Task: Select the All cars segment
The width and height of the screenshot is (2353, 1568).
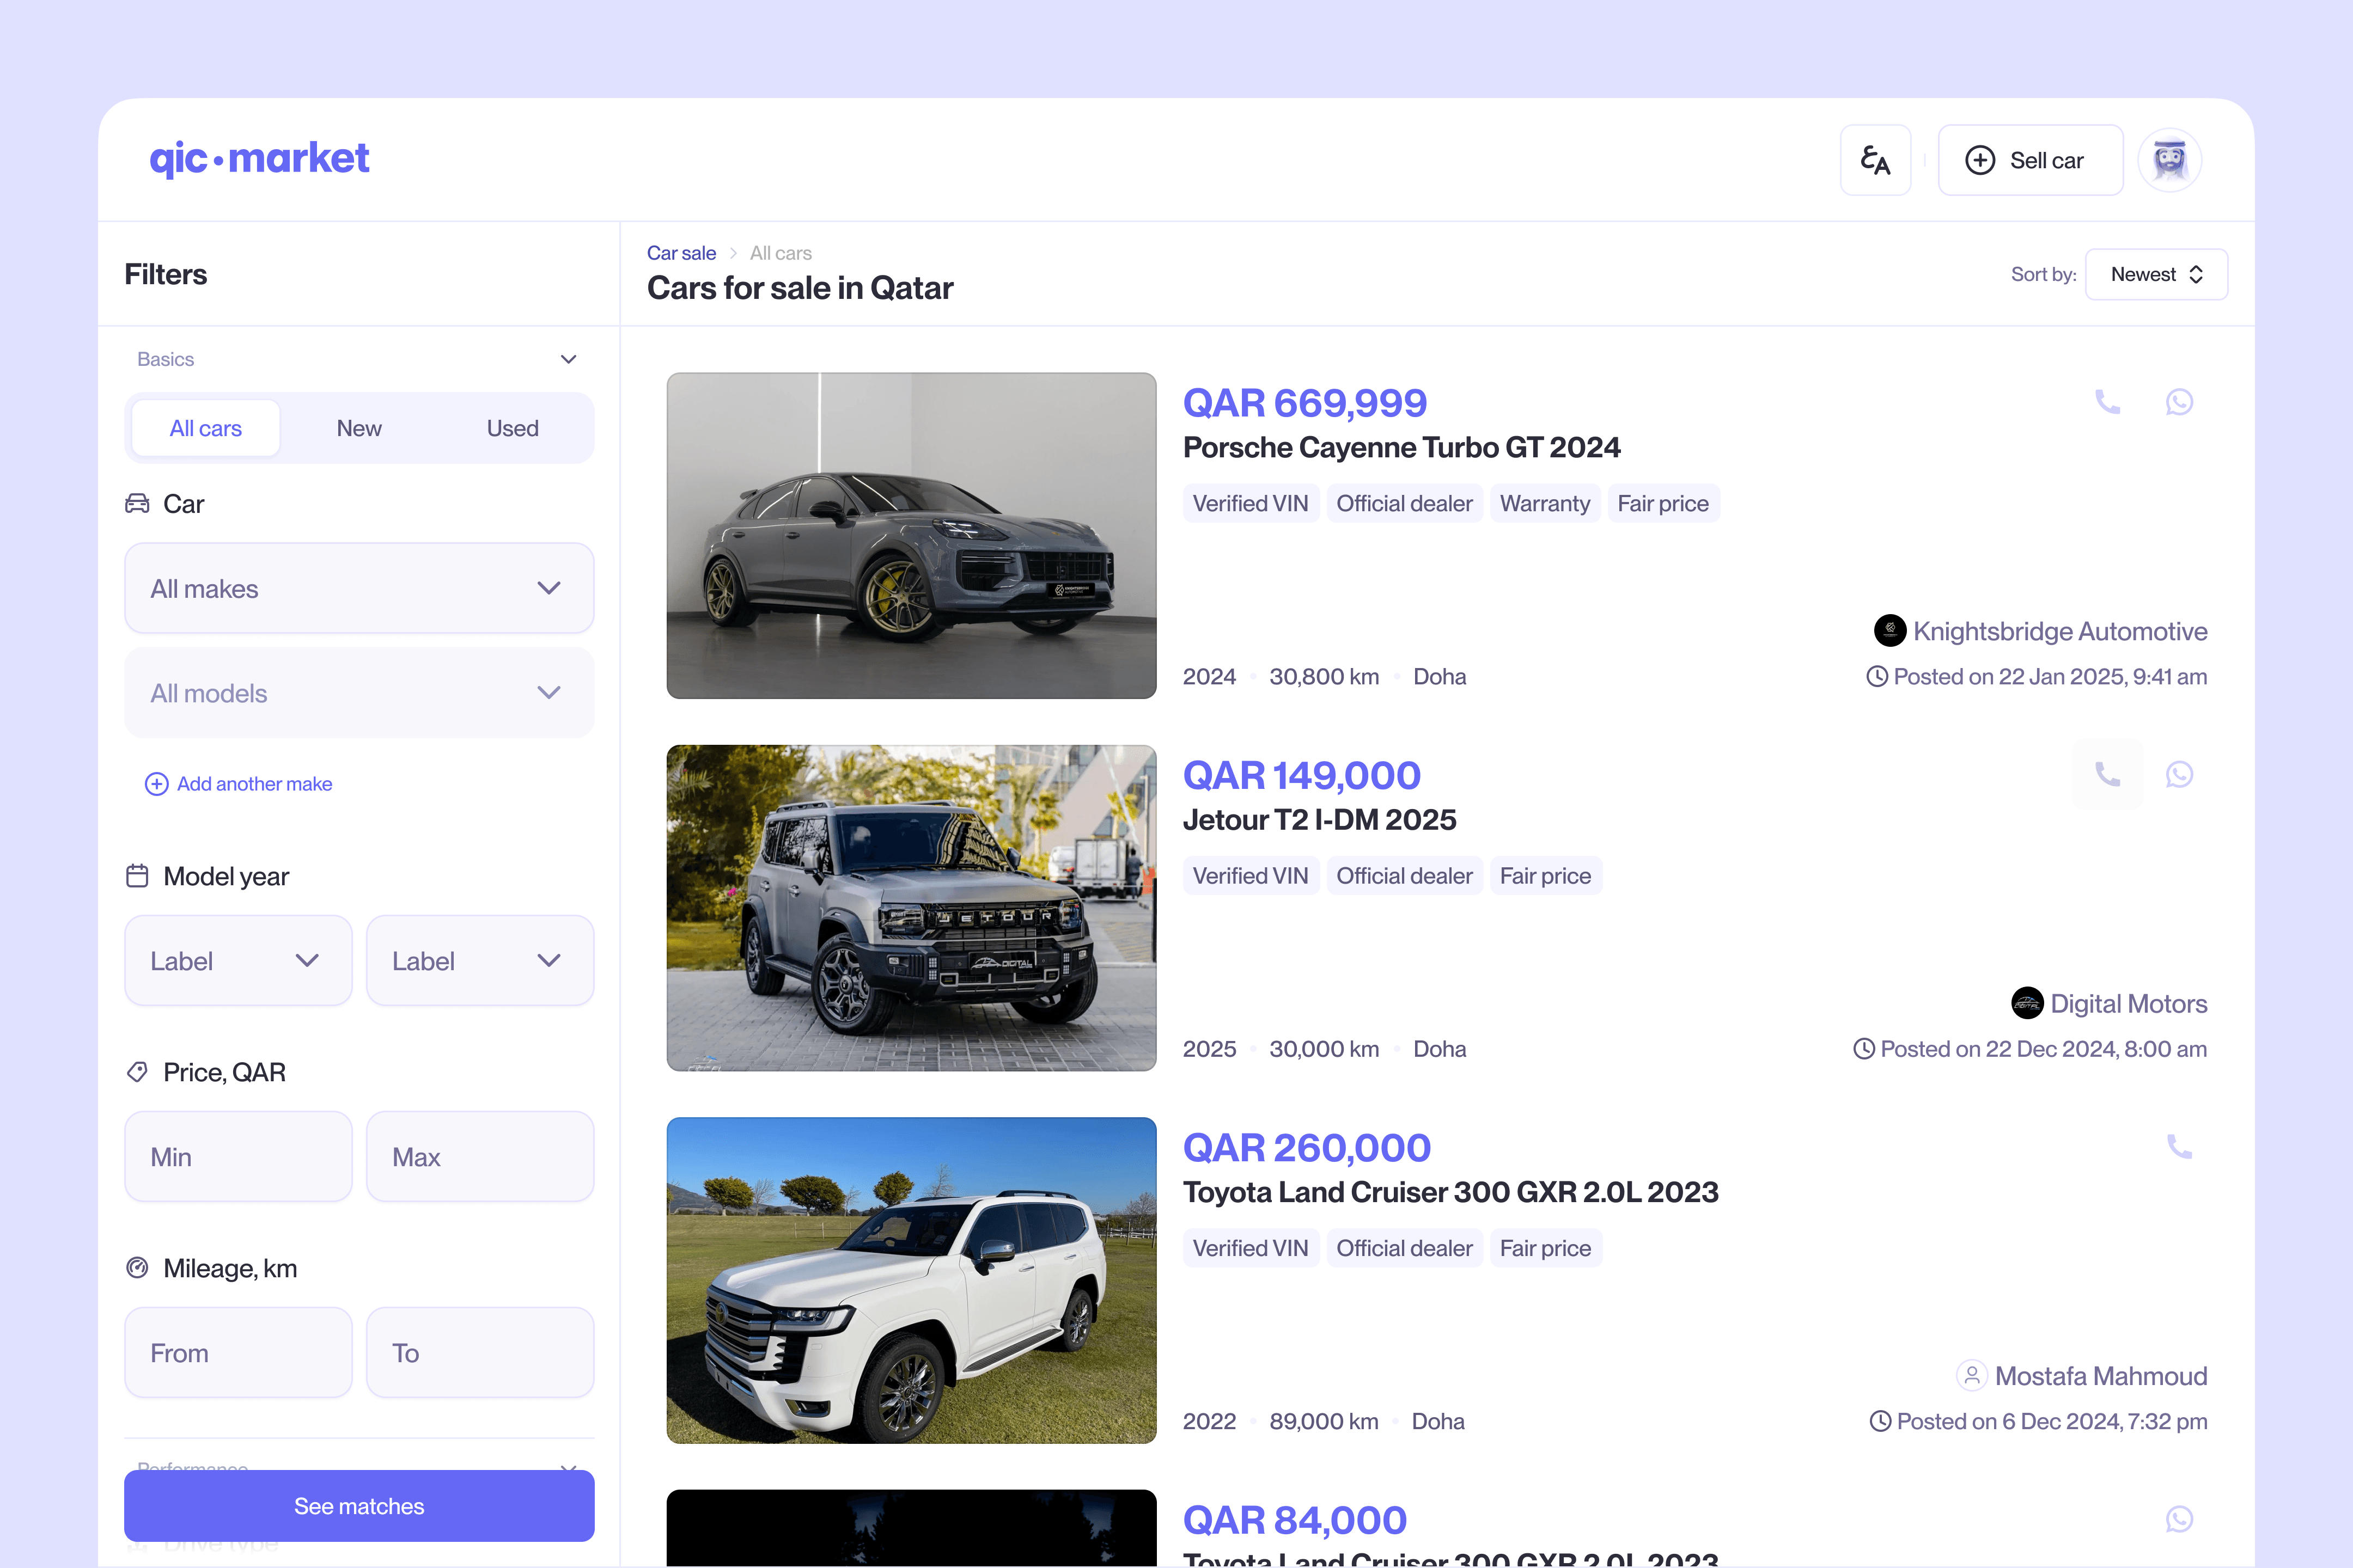Action: (x=205, y=428)
